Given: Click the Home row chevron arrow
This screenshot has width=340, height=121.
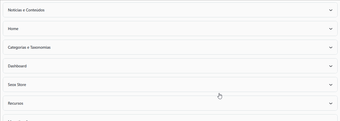Looking at the screenshot, I should 331,29.
